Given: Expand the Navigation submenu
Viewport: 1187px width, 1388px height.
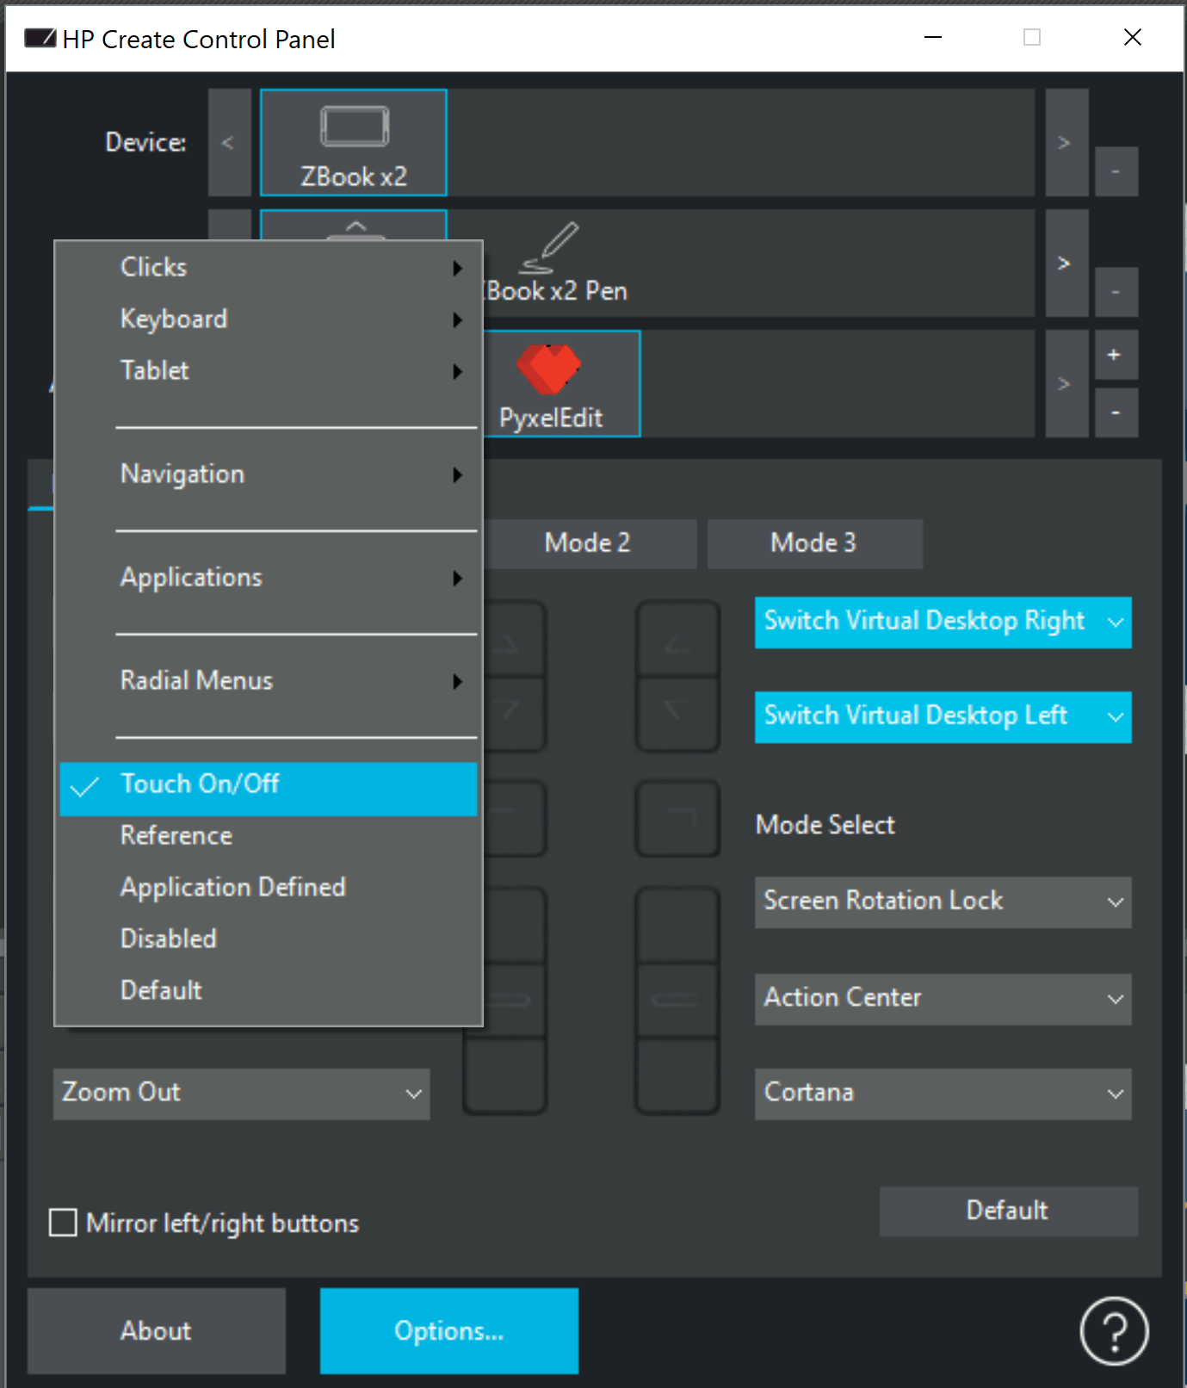Looking at the screenshot, I should click(x=269, y=474).
